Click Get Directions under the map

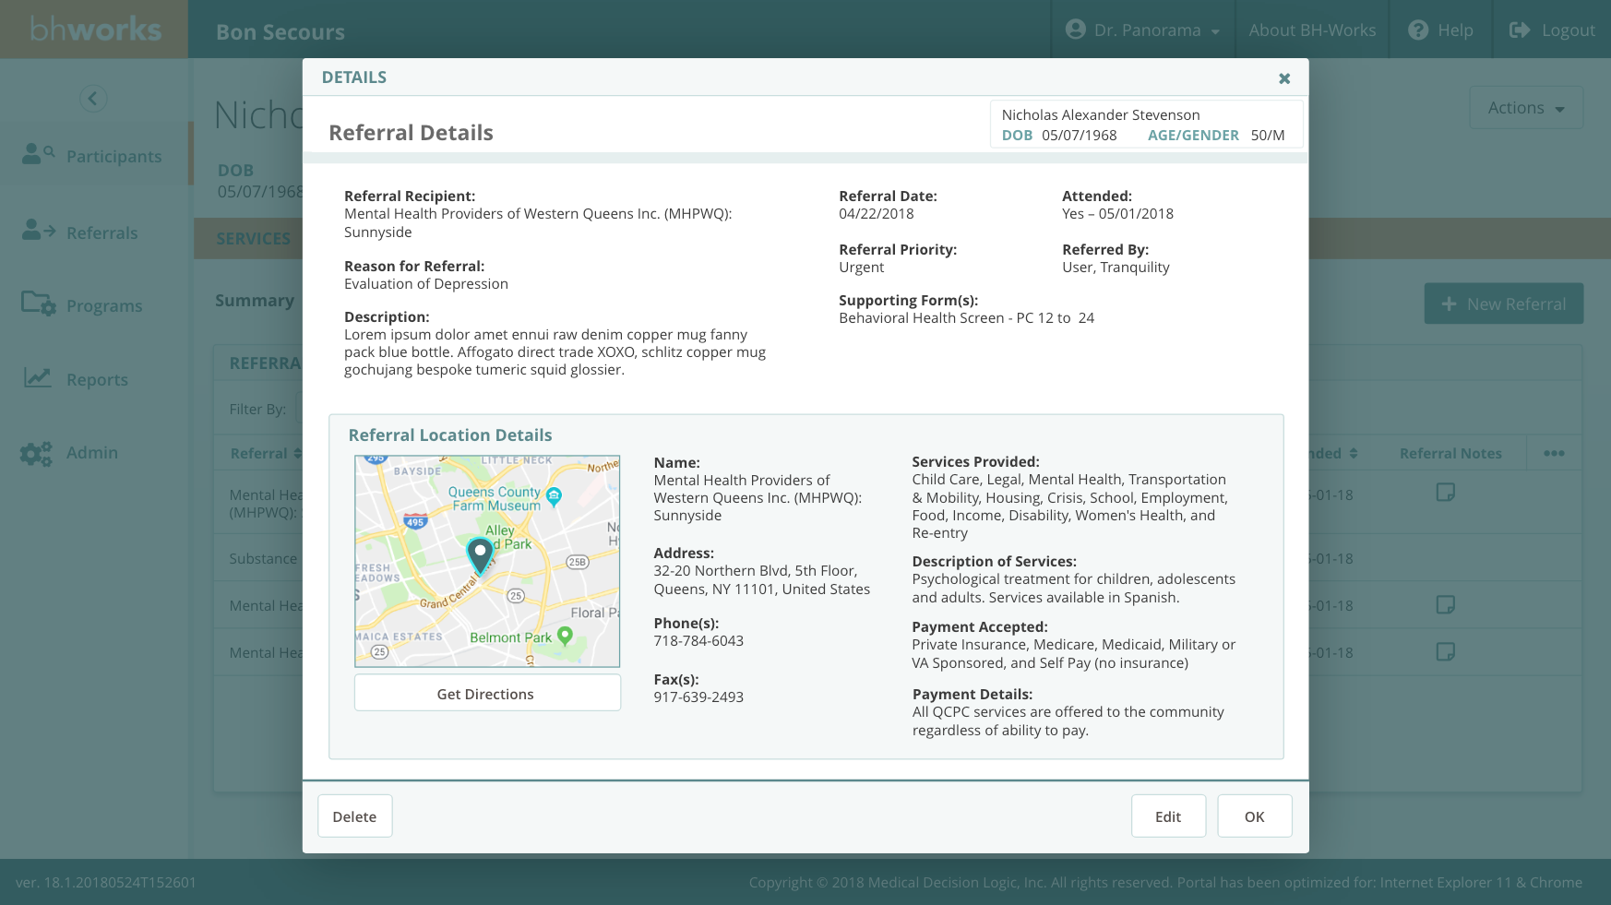click(x=486, y=694)
